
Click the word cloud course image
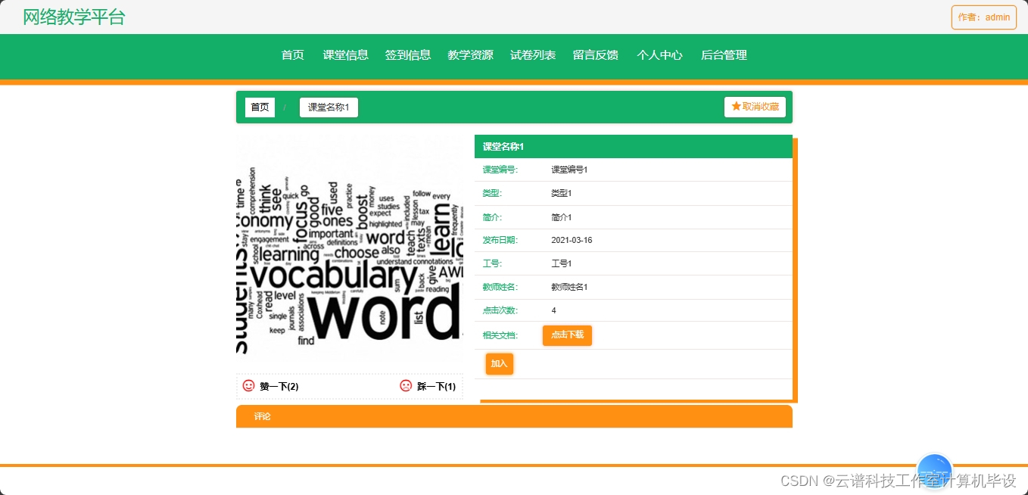pos(350,250)
